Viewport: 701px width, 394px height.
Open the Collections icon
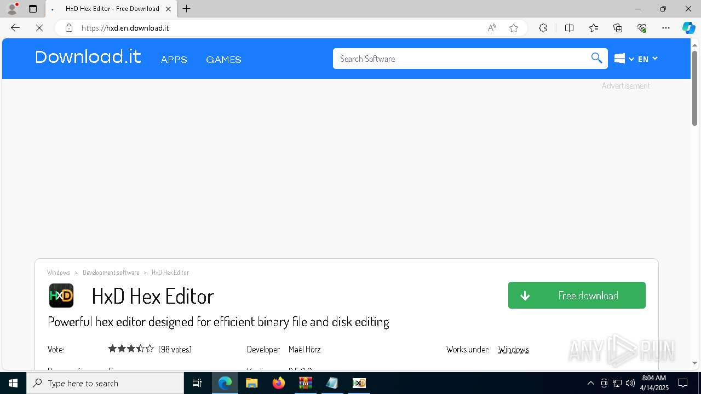coord(618,28)
